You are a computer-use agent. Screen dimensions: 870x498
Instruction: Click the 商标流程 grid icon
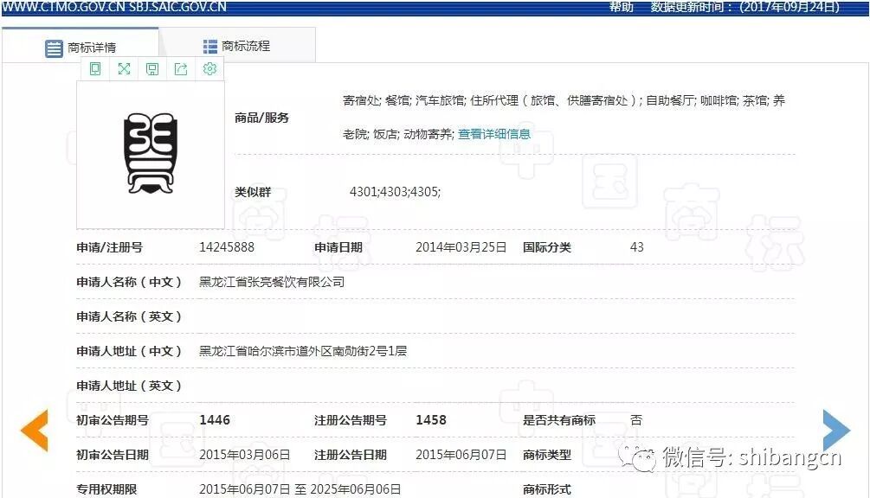(x=210, y=47)
